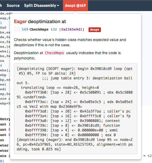Click the B1 block label
The height and width of the screenshot is (163, 152).
[x=2, y=161]
